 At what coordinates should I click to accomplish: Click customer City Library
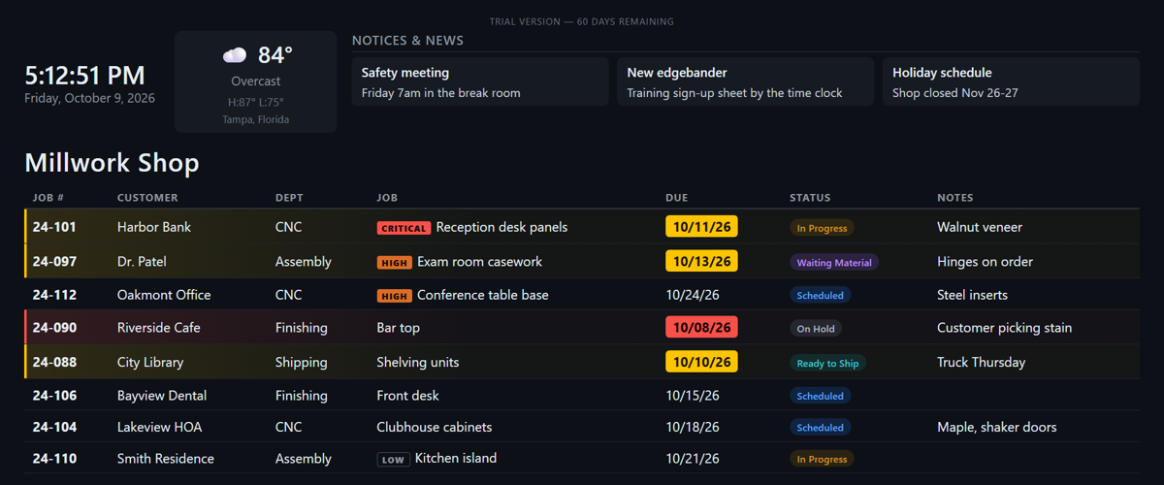pos(150,363)
